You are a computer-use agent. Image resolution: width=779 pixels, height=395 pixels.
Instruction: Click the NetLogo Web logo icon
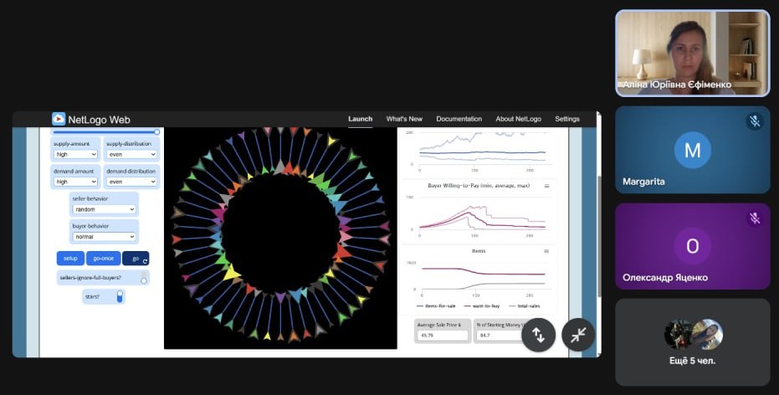click(59, 119)
